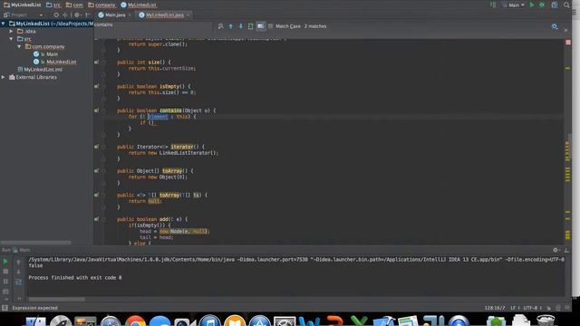580x326 pixels.
Task: Toggle tool window quick access at status bar
Action: [x=5, y=308]
